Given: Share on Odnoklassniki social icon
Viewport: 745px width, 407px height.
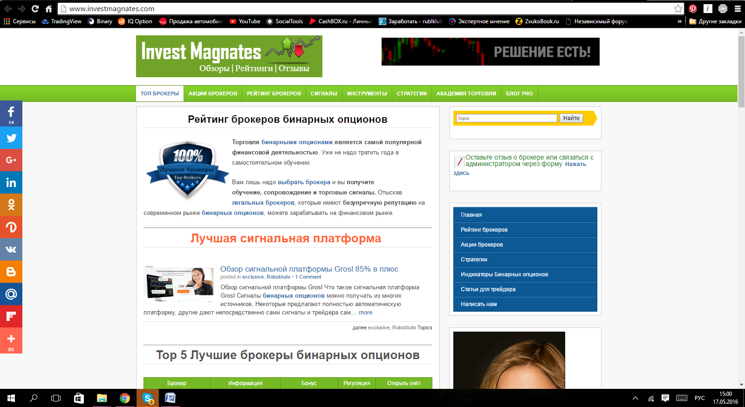Looking at the screenshot, I should (x=11, y=205).
